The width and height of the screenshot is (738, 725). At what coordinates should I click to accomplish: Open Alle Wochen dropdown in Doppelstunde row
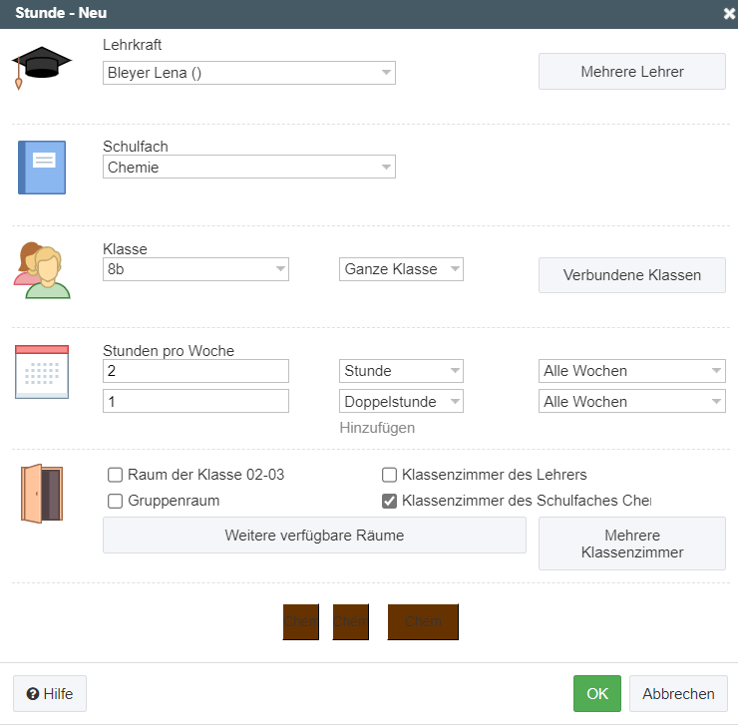point(631,401)
